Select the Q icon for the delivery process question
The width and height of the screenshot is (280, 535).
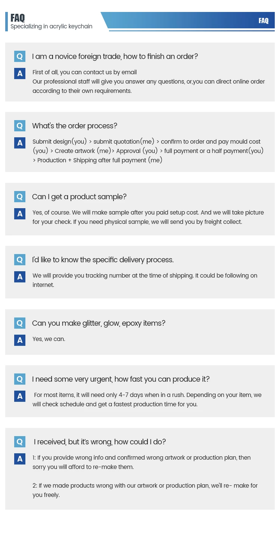click(20, 260)
